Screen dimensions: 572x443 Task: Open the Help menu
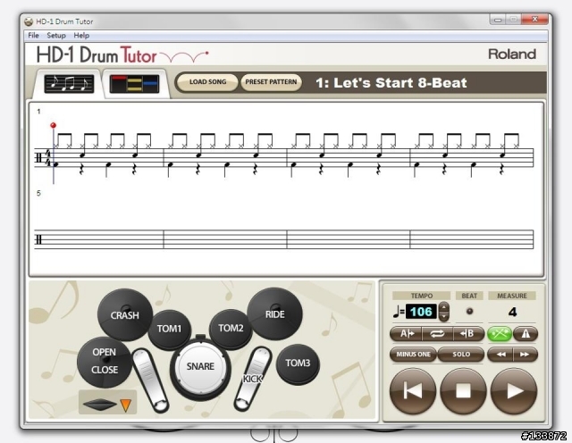(x=81, y=36)
